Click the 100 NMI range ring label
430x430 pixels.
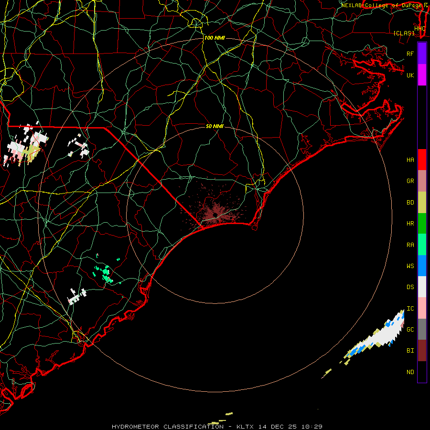pyautogui.click(x=215, y=38)
